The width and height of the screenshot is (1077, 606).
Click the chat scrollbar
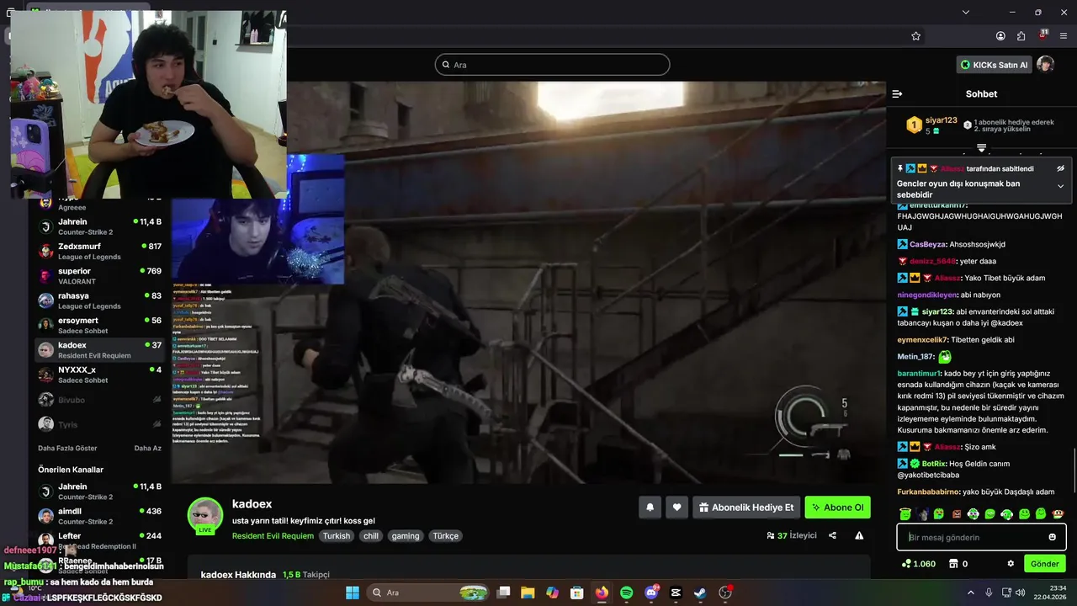1074,470
